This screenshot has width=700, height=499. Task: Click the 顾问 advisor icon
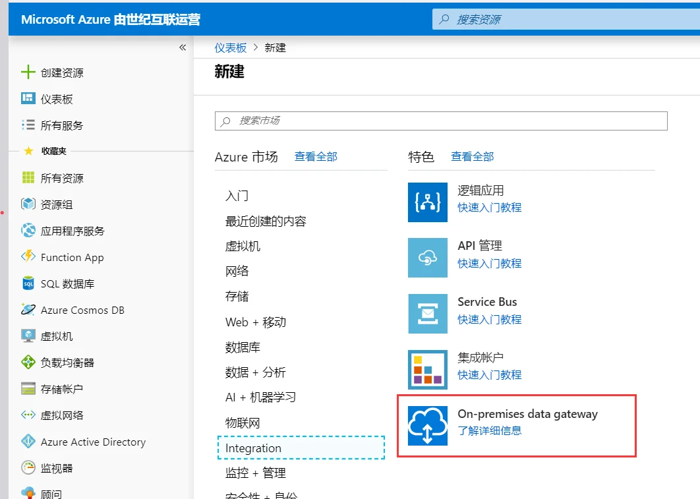[x=28, y=493]
